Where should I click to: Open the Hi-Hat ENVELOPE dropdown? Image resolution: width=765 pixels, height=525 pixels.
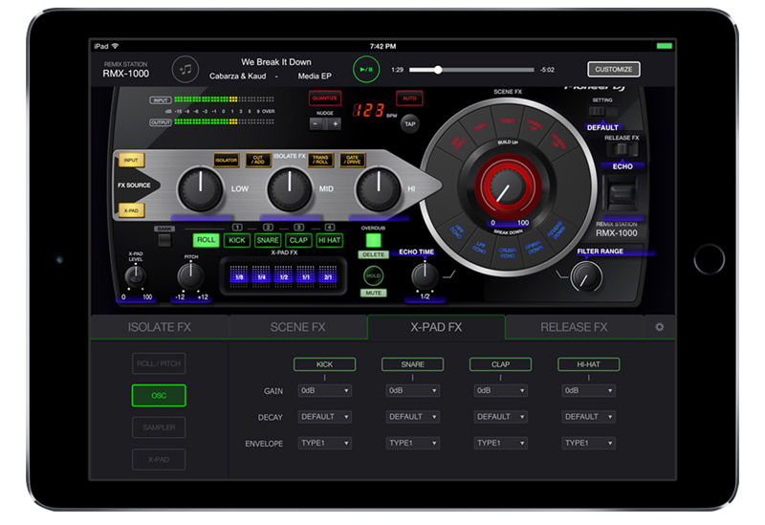[x=588, y=443]
